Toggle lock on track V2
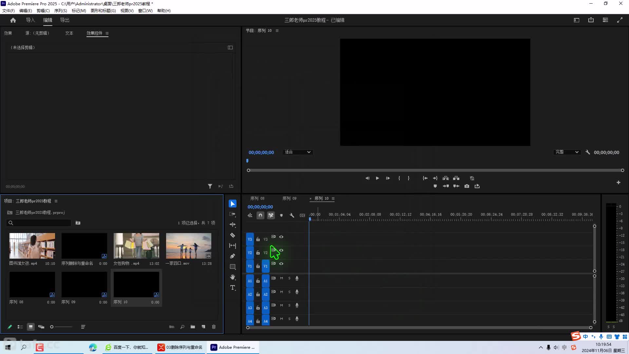 click(x=258, y=253)
